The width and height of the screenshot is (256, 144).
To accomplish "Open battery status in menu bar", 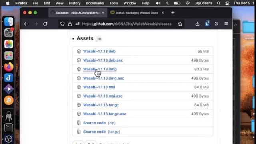I will (x=177, y=3).
